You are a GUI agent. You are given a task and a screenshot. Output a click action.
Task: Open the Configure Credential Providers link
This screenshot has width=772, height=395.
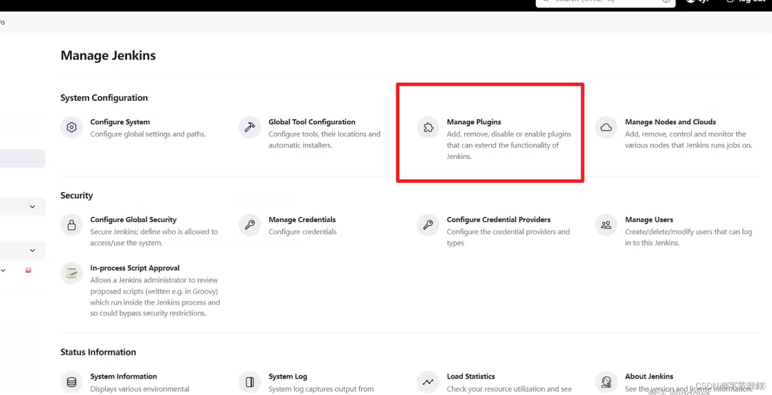tap(498, 220)
